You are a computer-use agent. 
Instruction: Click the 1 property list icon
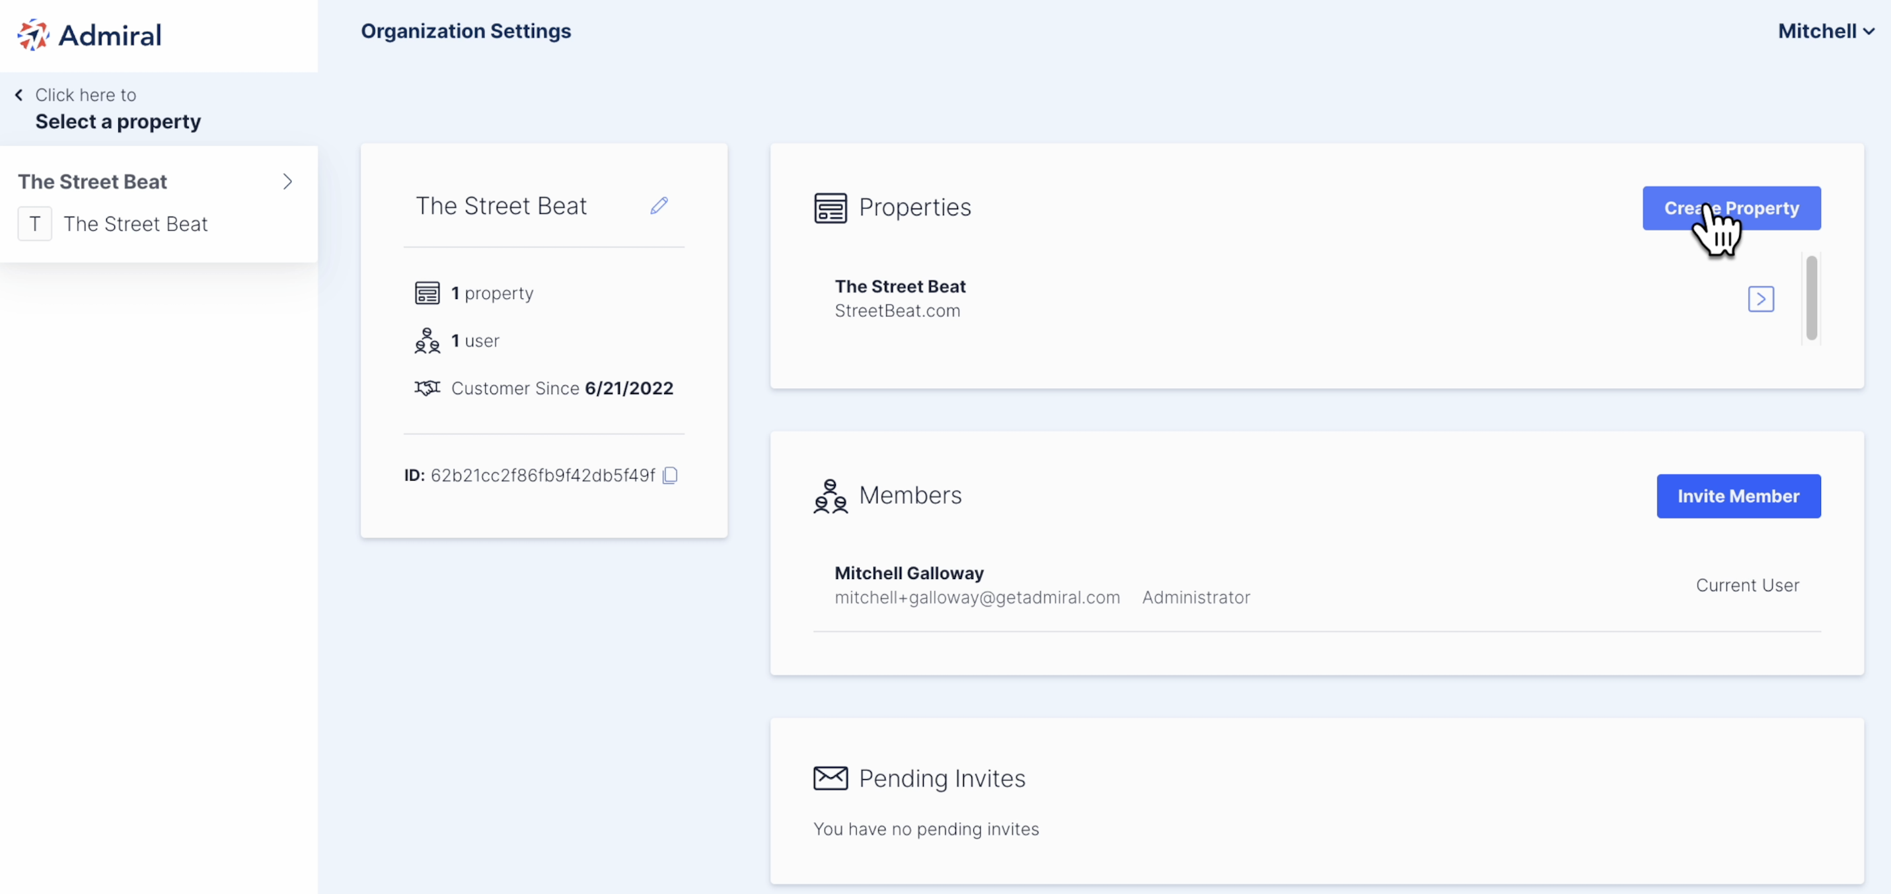(x=427, y=292)
